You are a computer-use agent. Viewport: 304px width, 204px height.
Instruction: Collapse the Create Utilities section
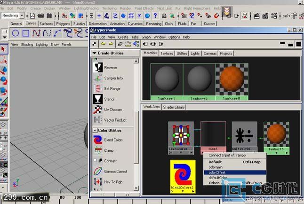tap(95, 53)
